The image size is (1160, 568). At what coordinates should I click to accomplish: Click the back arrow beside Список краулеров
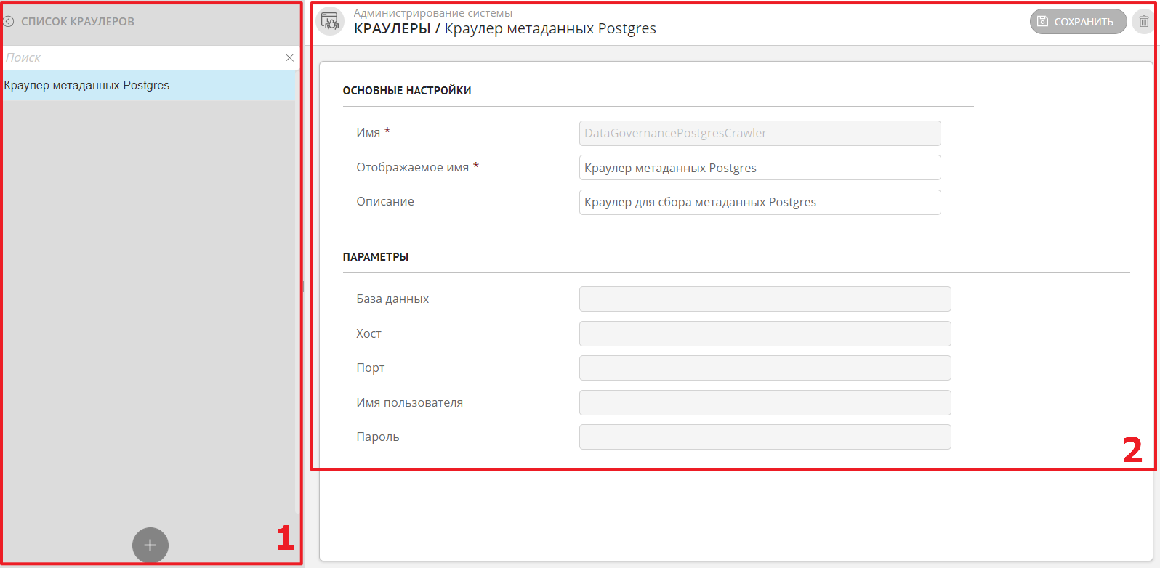[x=9, y=22]
